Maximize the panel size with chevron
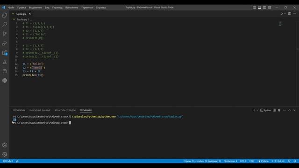The image size is (299, 168). [290, 110]
